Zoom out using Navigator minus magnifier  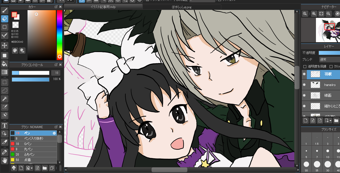coord(329,14)
